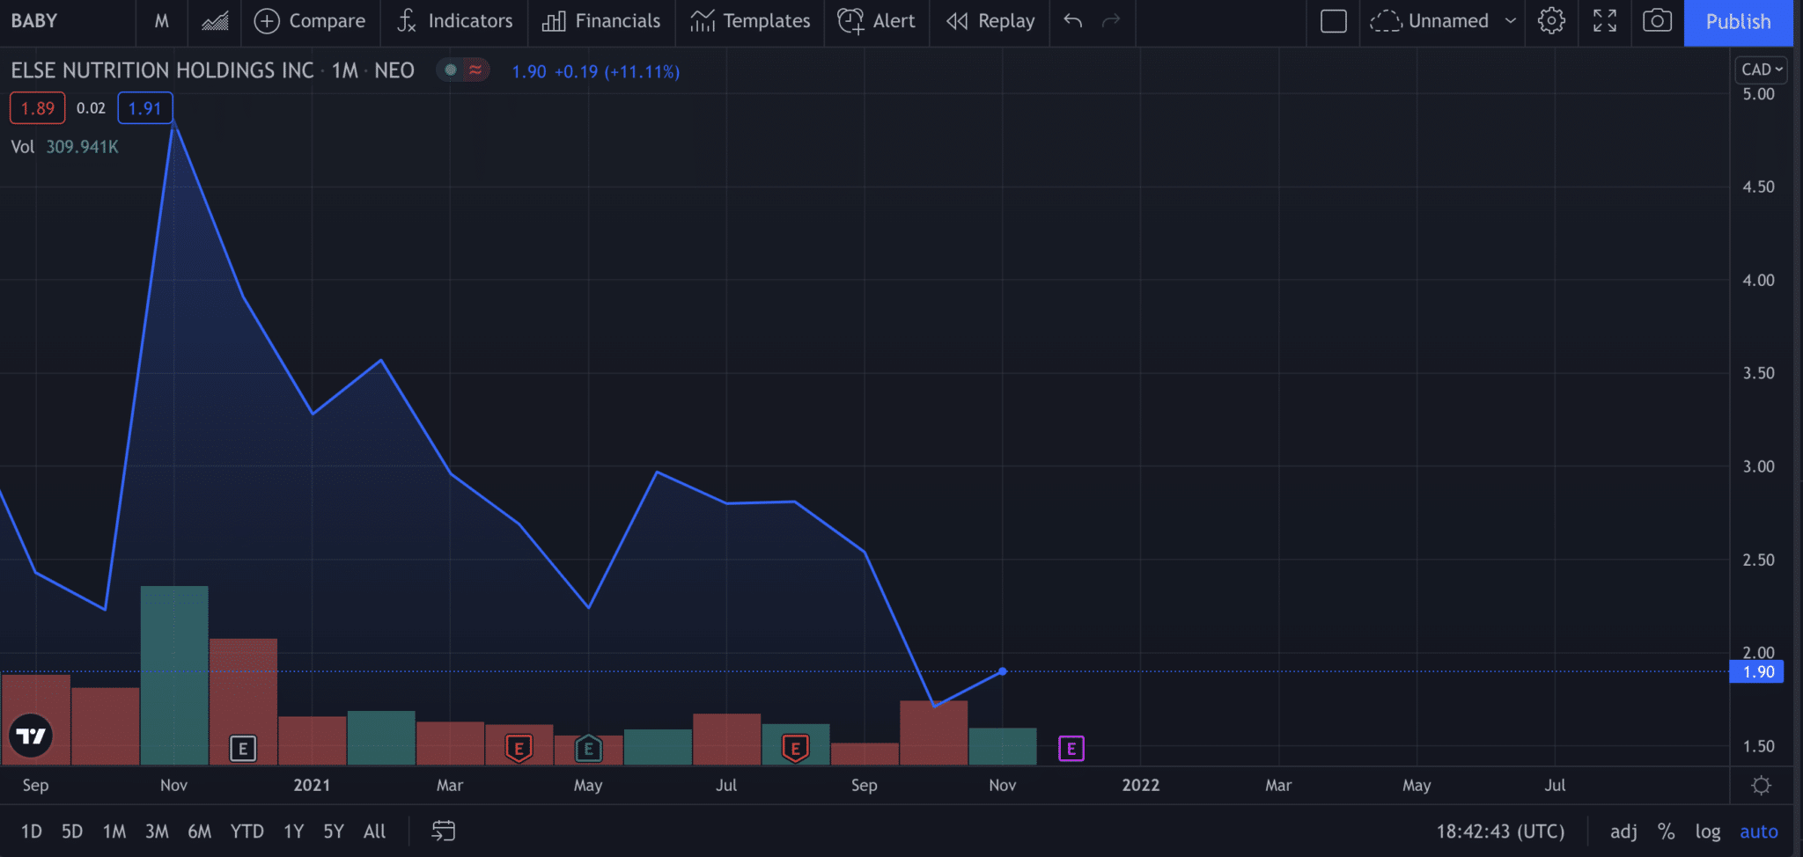The image size is (1803, 857).
Task: Select the 1Y date range
Action: pos(293,831)
